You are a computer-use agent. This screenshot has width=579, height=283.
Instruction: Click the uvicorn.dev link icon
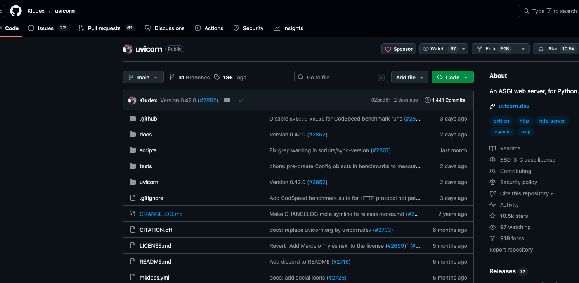coord(492,106)
